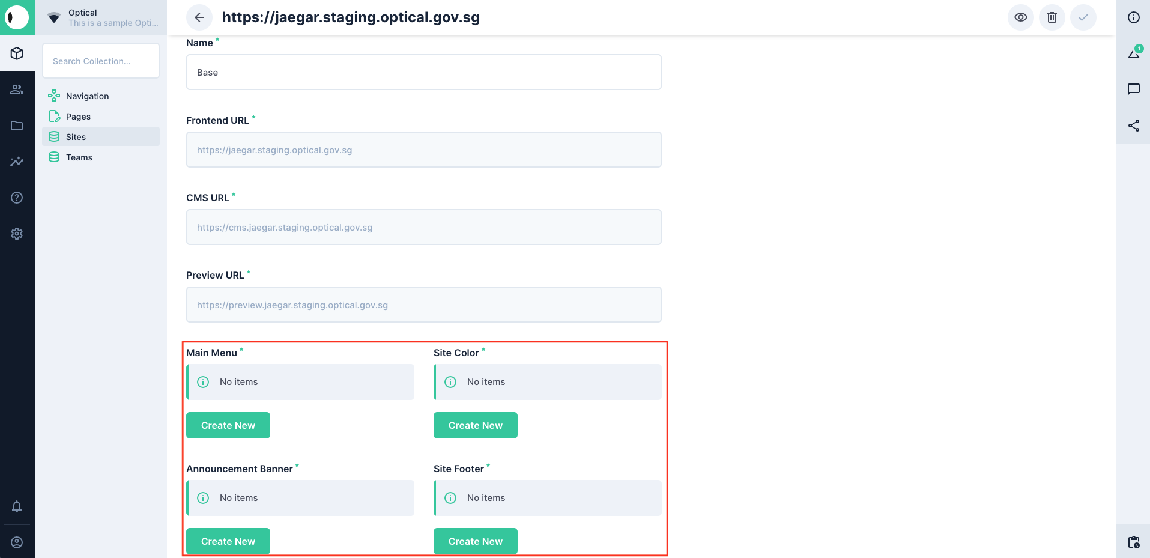
Task: Click Create New under Site Footer
Action: [x=475, y=541]
